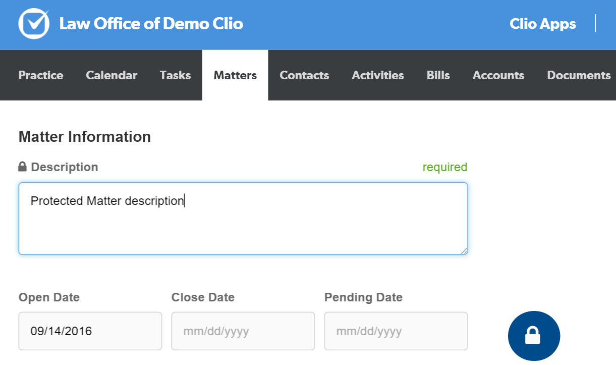Open the Calendar tab

(x=111, y=75)
